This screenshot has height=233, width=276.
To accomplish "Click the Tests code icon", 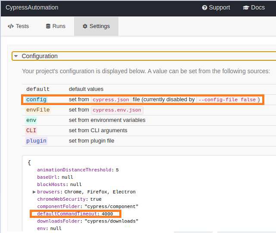I will (11, 26).
